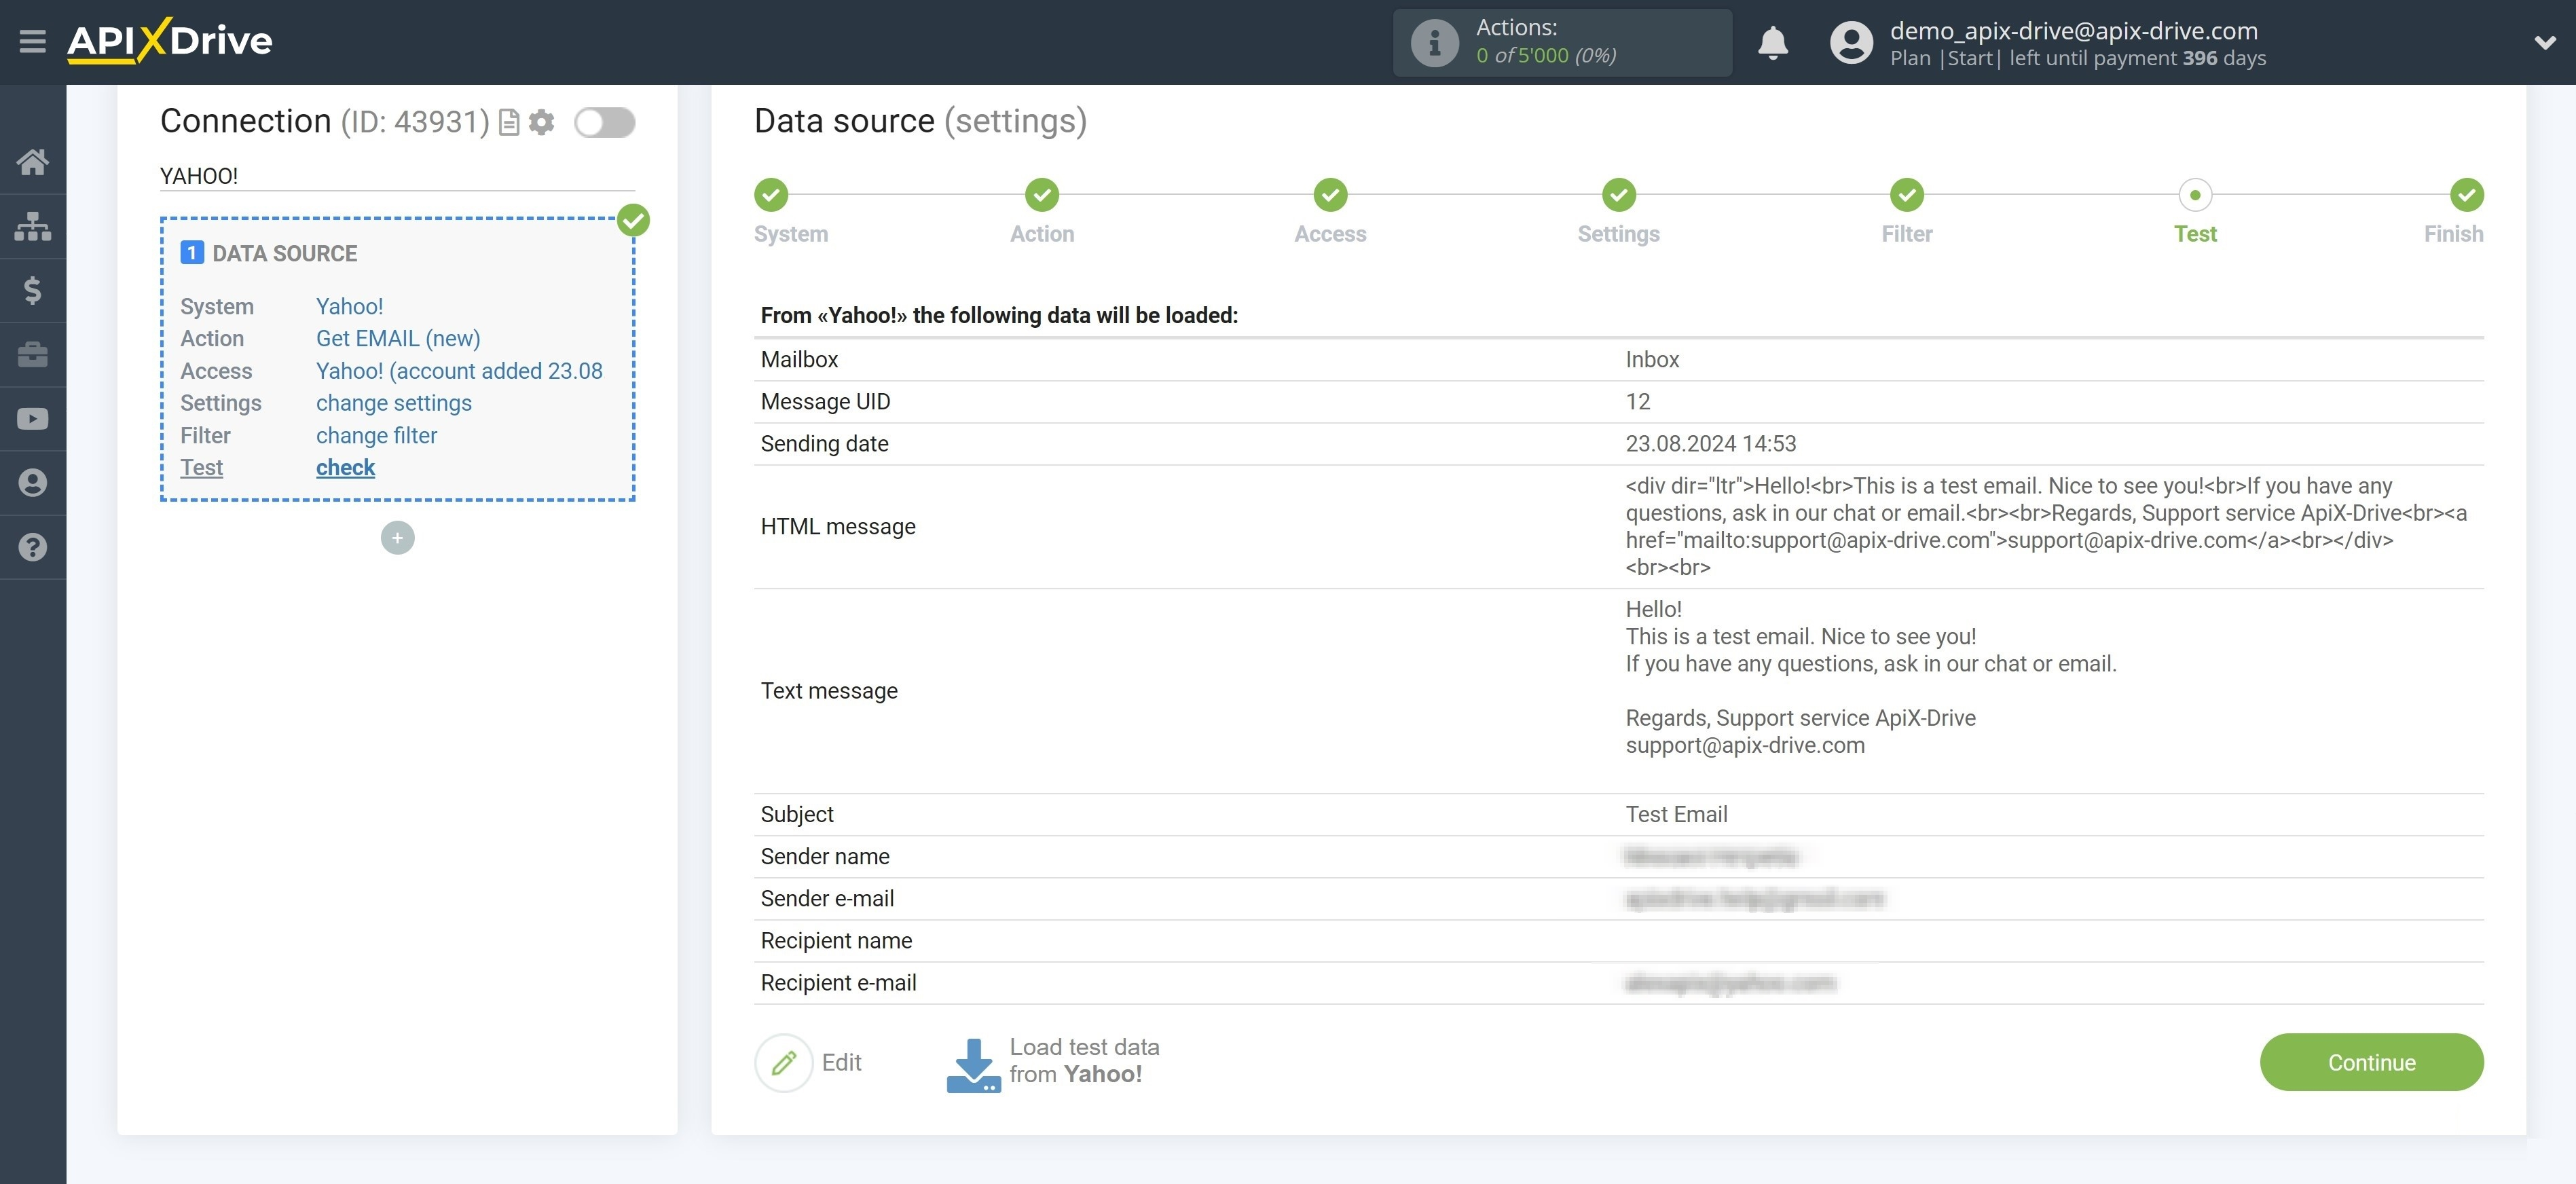Viewport: 2576px width, 1184px height.
Task: Click the Continue button
Action: [x=2371, y=1062]
